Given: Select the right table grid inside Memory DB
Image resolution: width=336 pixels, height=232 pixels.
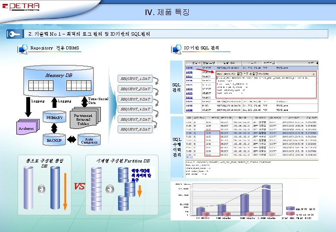Looking at the screenshot, I should (x=79, y=85).
